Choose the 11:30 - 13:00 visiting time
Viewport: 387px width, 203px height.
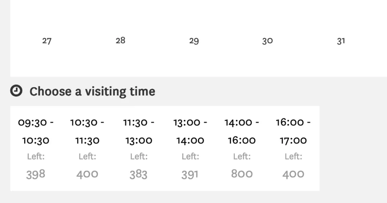tap(139, 149)
